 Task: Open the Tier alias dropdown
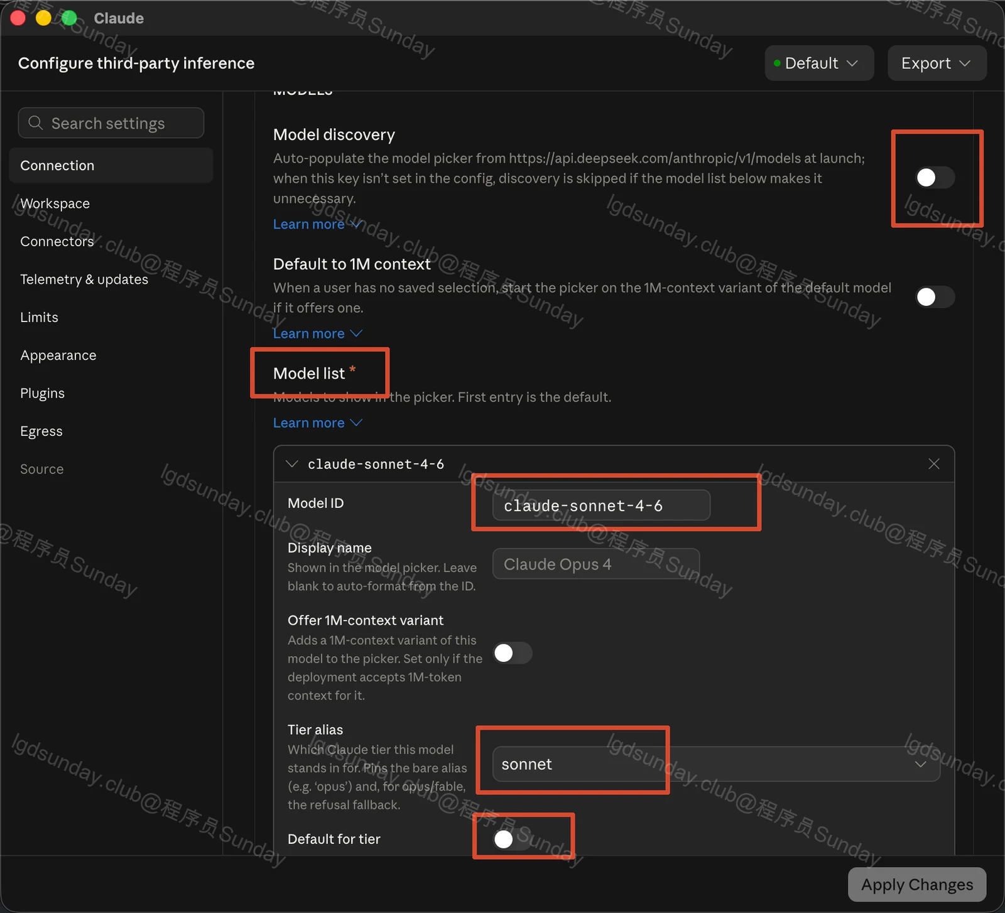click(x=716, y=764)
